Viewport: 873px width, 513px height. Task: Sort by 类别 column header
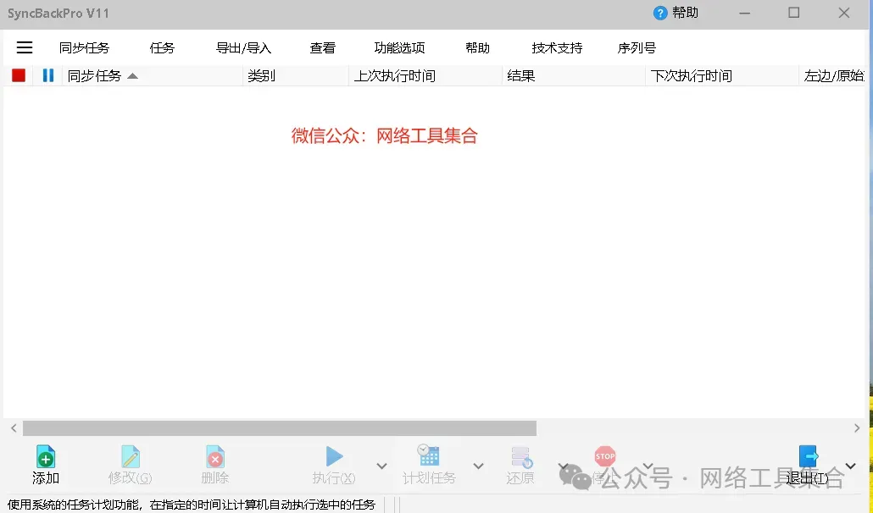tap(296, 75)
